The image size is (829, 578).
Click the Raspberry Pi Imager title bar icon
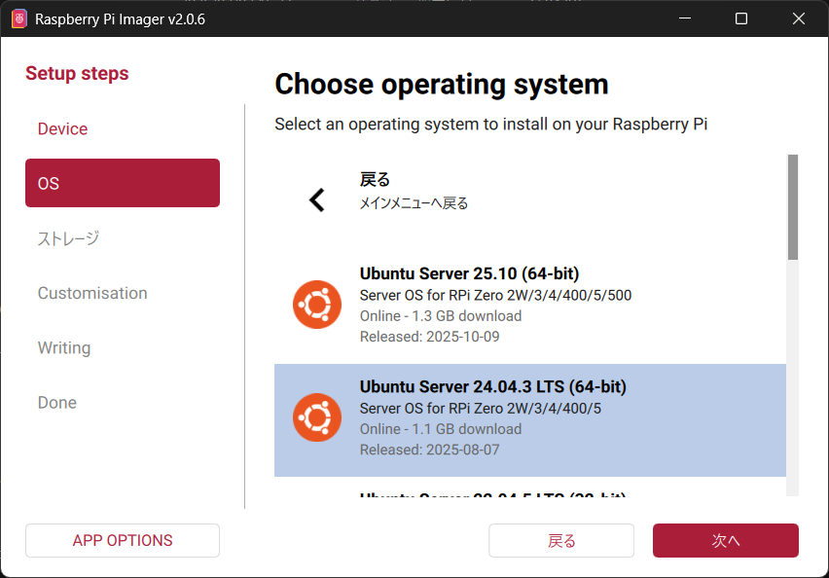pos(18,18)
